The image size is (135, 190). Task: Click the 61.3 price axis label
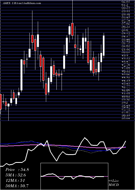pyautogui.click(x=125, y=5)
